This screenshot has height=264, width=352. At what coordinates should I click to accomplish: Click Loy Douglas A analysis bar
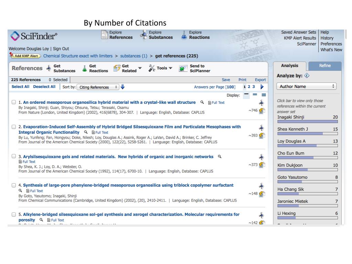(x=308, y=146)
